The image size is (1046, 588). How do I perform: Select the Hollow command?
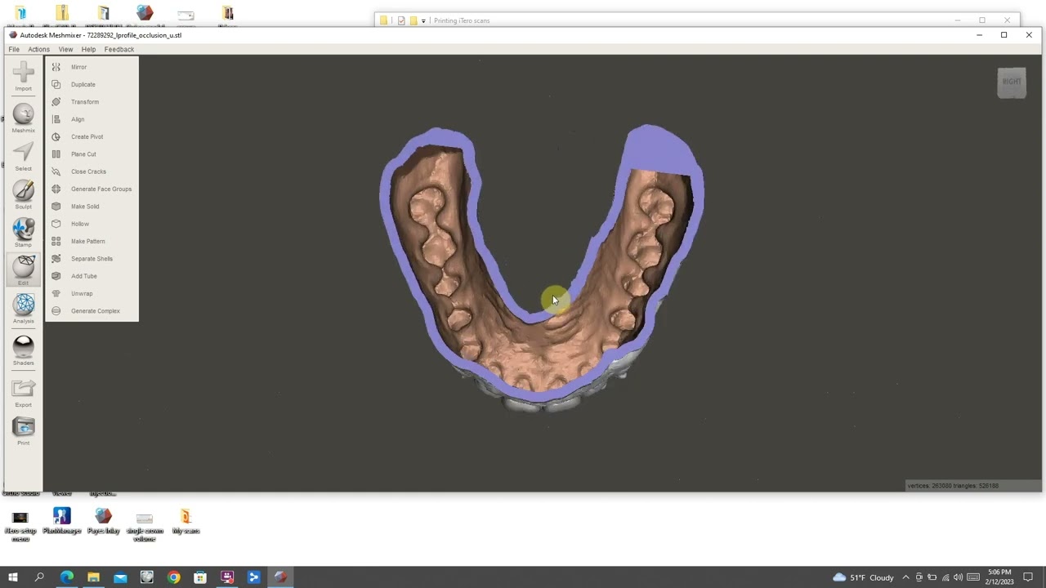click(x=80, y=224)
